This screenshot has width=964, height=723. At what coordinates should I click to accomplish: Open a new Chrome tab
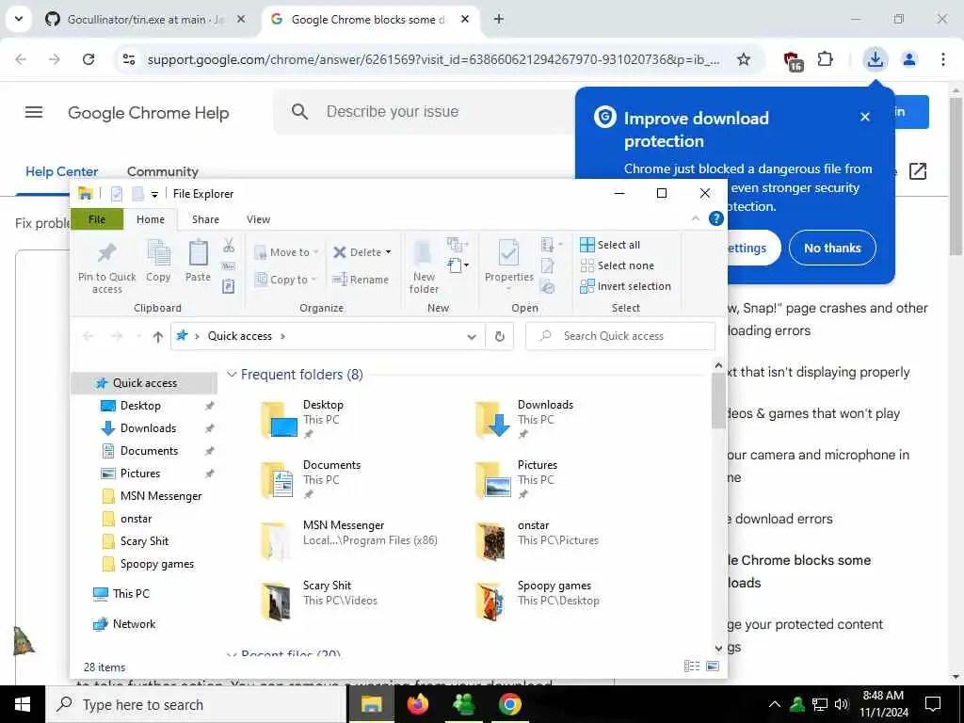499,19
